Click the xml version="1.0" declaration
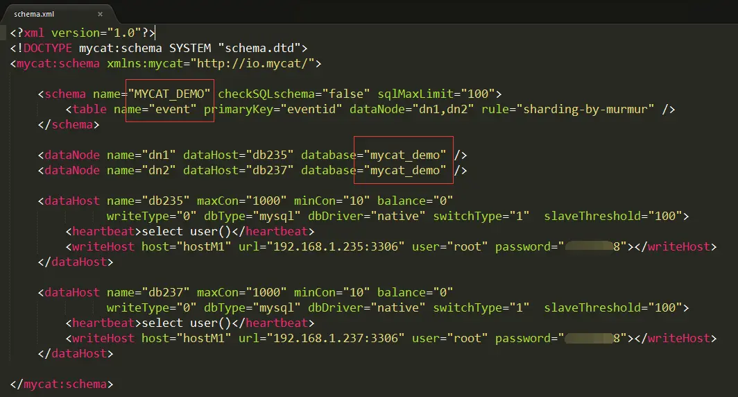Viewport: 738px width, 397px height. [x=83, y=33]
